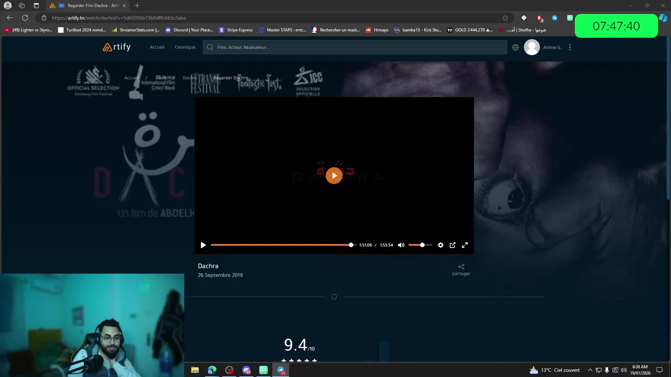
Task: Click the Regarder Dachra breadcrumb
Action: pos(231,77)
